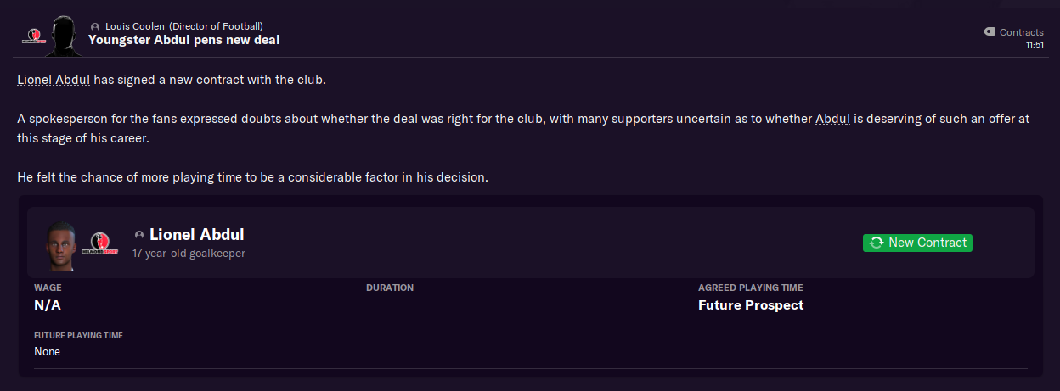
Task: Open Louis Coolen's staff profile name
Action: (x=133, y=26)
